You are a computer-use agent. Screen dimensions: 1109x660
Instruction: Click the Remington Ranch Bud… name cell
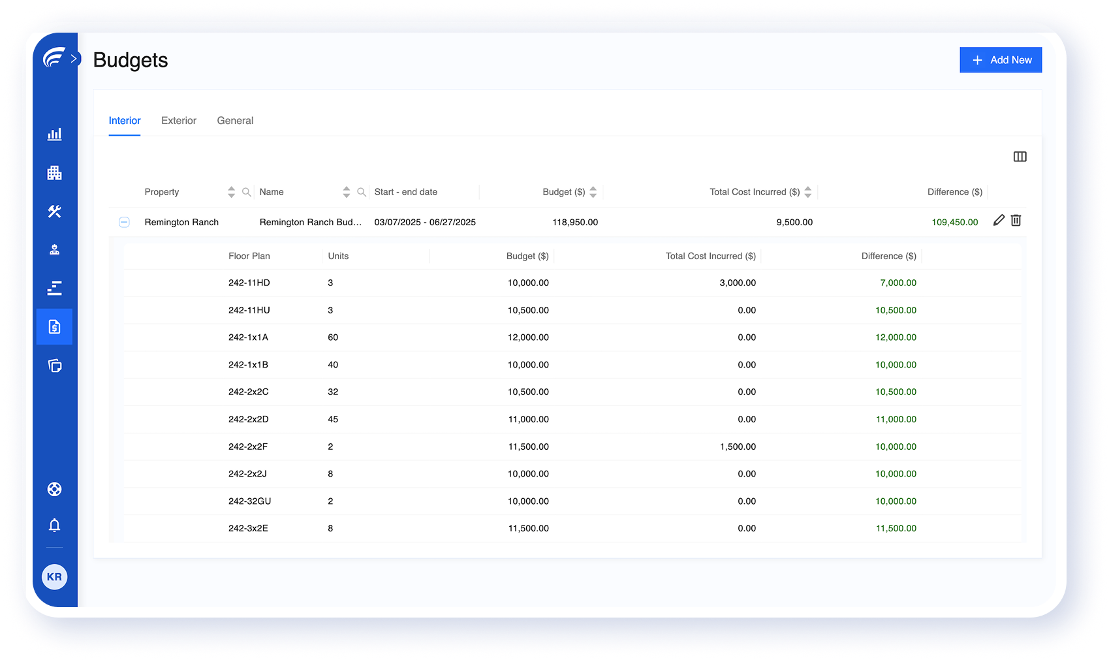311,223
